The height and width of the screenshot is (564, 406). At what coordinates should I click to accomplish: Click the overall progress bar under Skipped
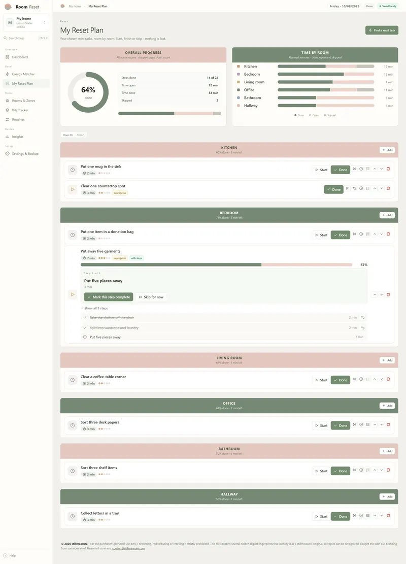(170, 113)
